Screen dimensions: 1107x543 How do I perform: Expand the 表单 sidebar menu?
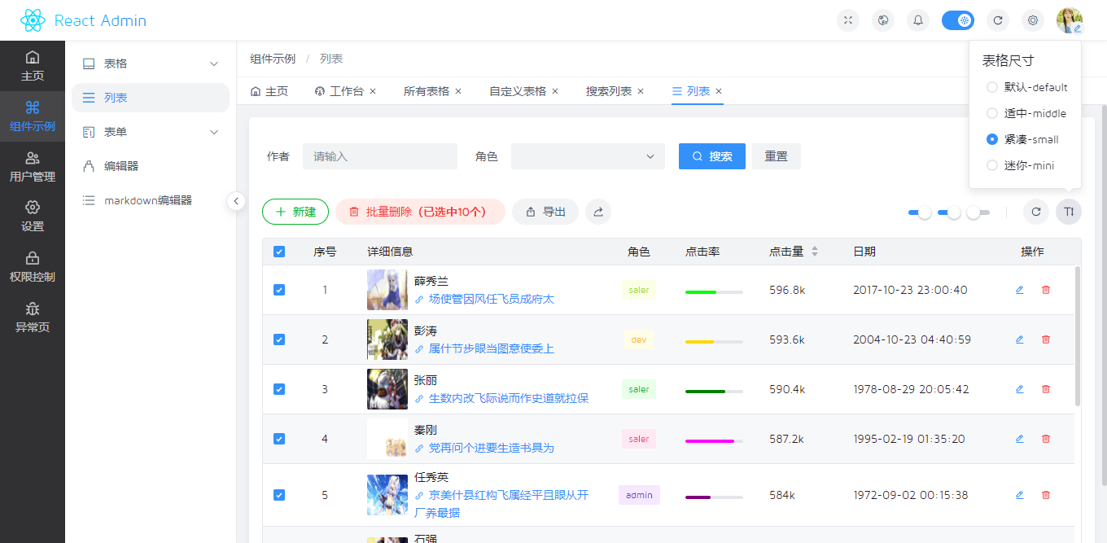click(150, 131)
